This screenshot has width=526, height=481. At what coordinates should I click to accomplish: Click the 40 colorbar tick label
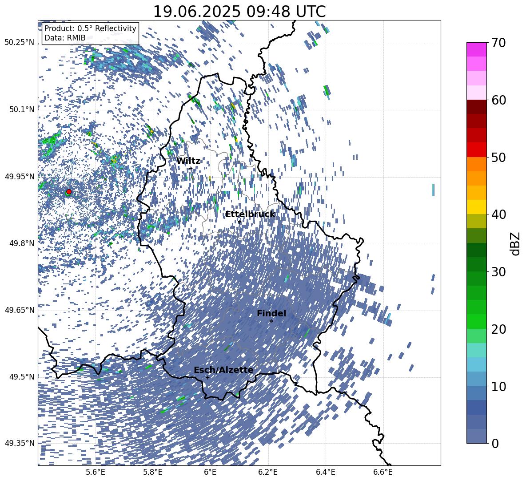498,214
